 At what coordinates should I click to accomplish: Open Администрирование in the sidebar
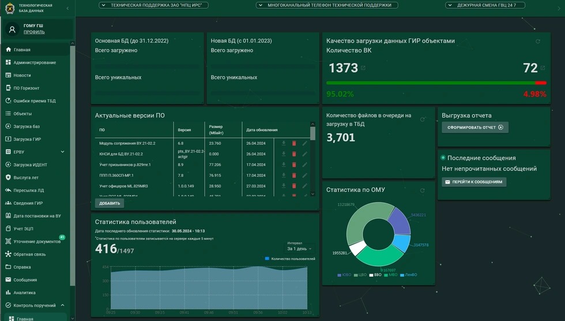[x=35, y=62]
